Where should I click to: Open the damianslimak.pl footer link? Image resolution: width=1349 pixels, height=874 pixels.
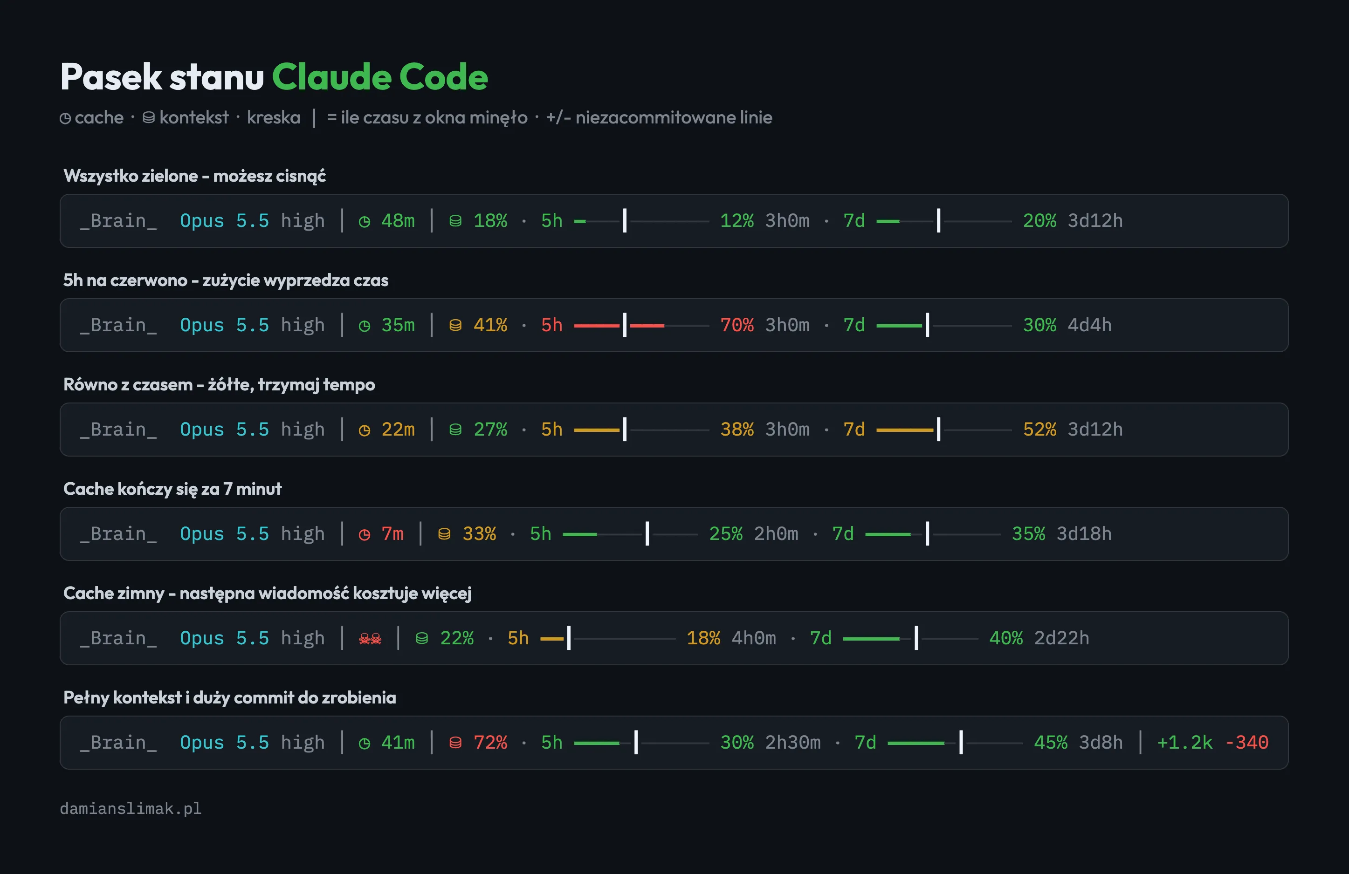point(131,808)
